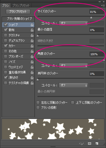
Task: Toggle the lock icon for ノイズ
Action: [x=32, y=62]
